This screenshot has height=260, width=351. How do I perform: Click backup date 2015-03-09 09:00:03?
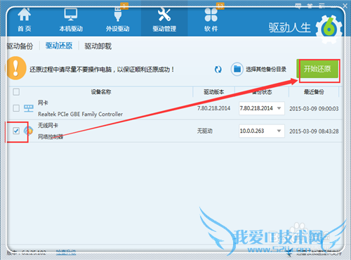(314, 108)
